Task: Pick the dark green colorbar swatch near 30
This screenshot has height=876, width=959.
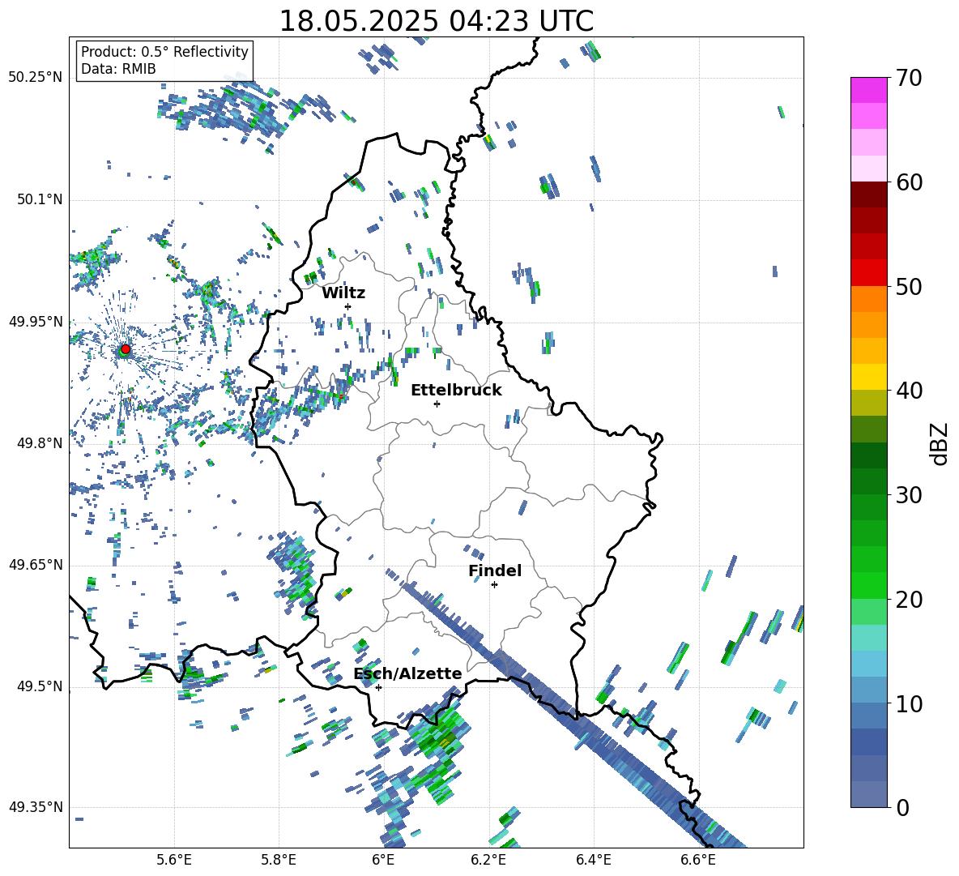Action: click(868, 481)
